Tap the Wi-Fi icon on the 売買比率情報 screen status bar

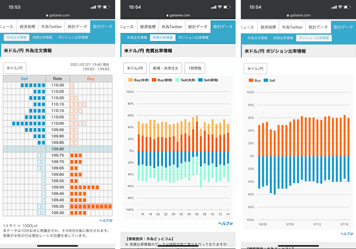pos(219,7)
